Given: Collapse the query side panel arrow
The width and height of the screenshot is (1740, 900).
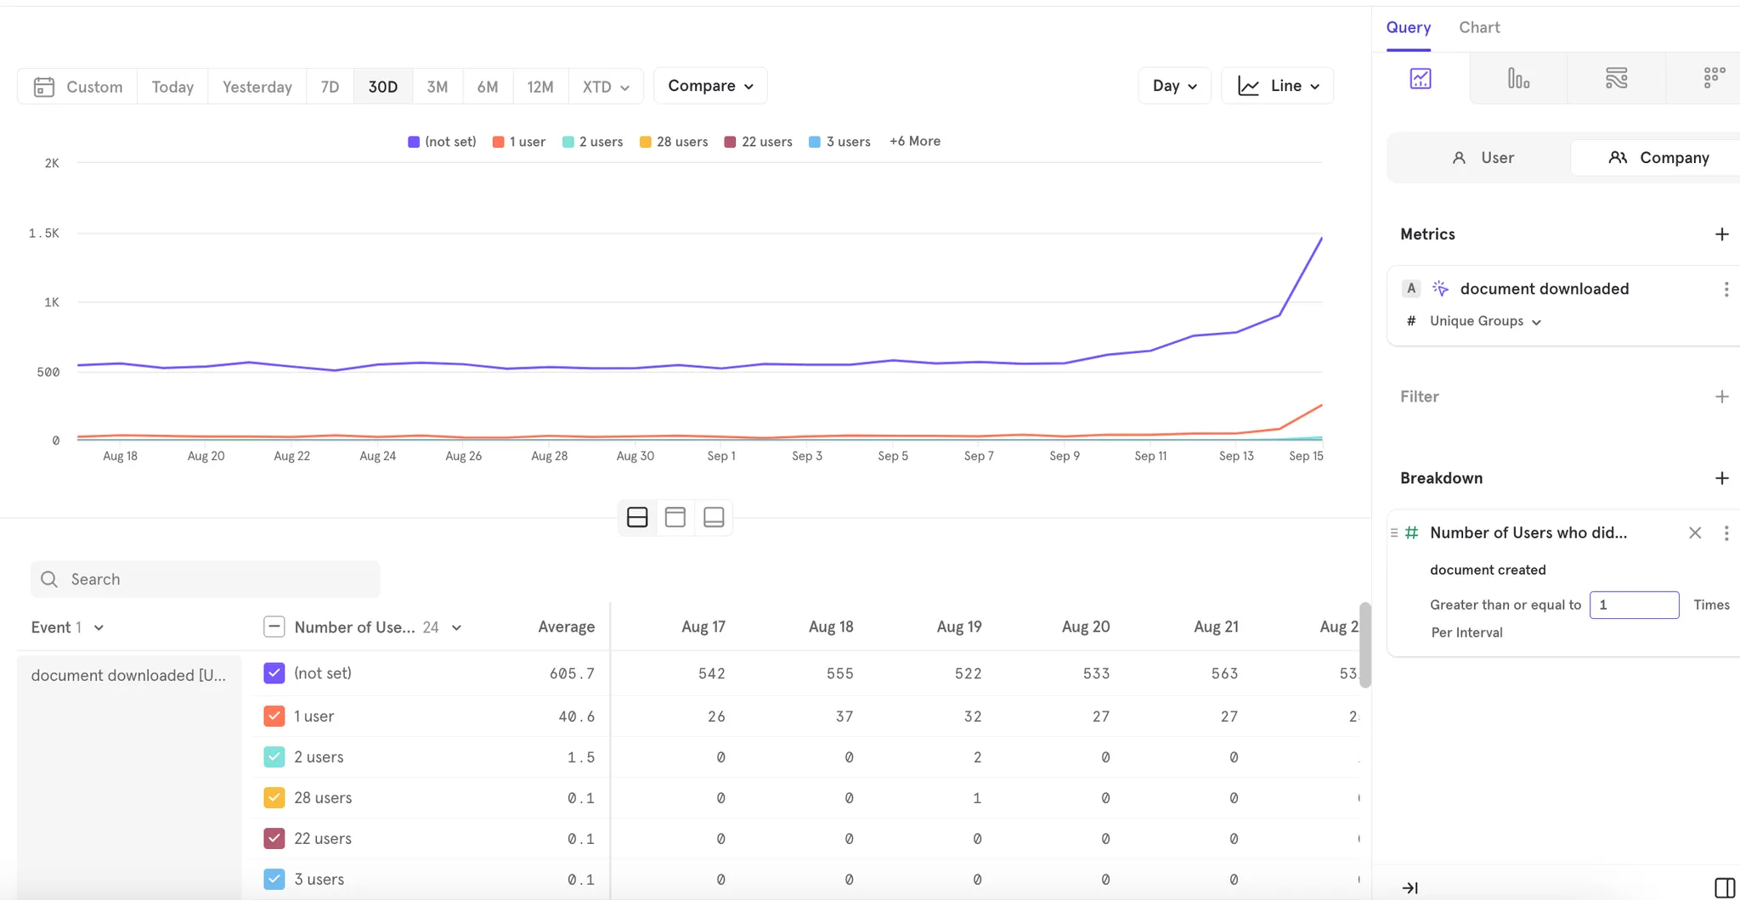Looking at the screenshot, I should coord(1410,887).
